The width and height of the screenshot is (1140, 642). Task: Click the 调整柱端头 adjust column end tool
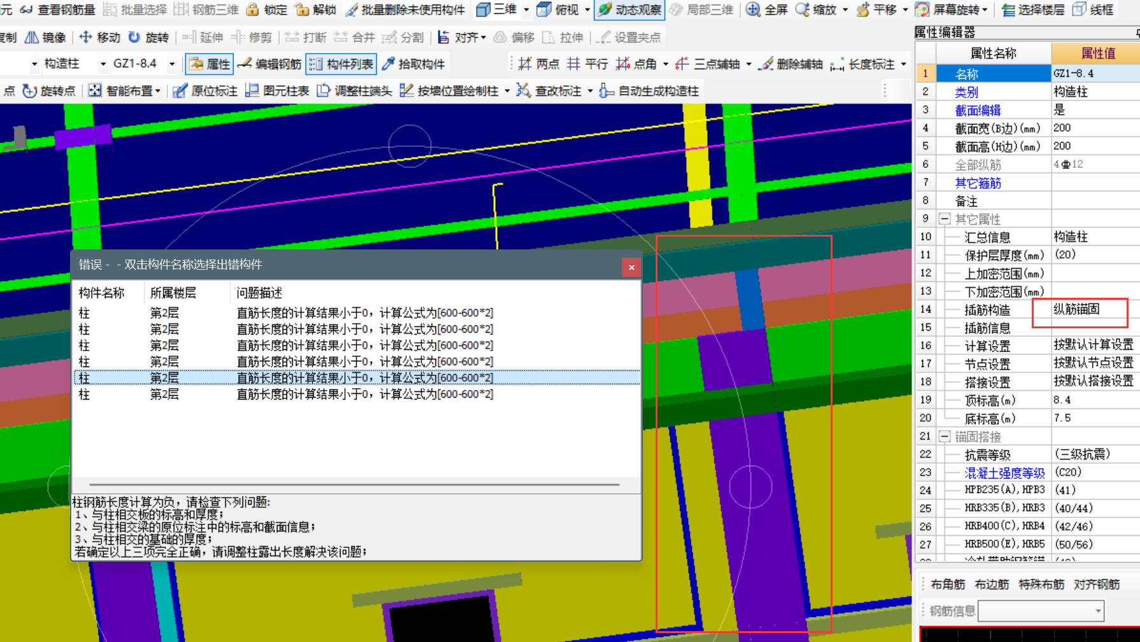coord(355,91)
